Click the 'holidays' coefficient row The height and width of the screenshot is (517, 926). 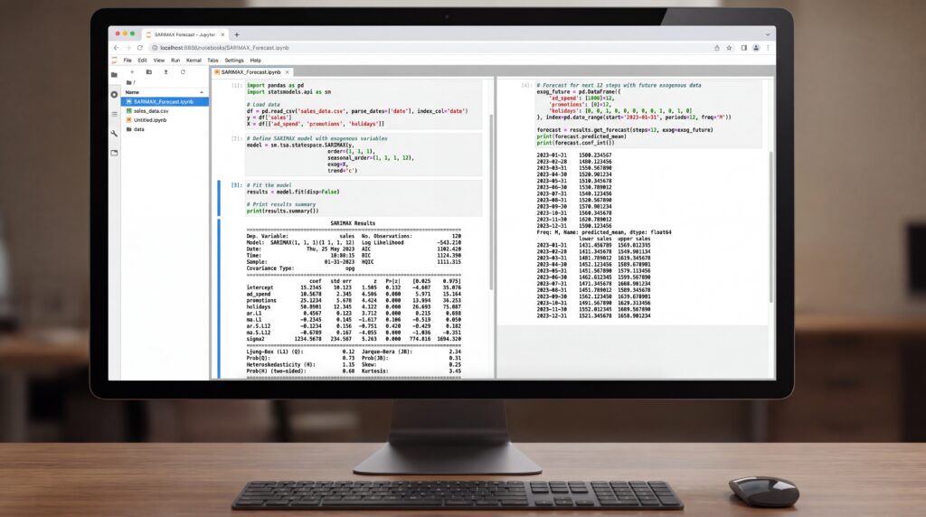[354, 307]
